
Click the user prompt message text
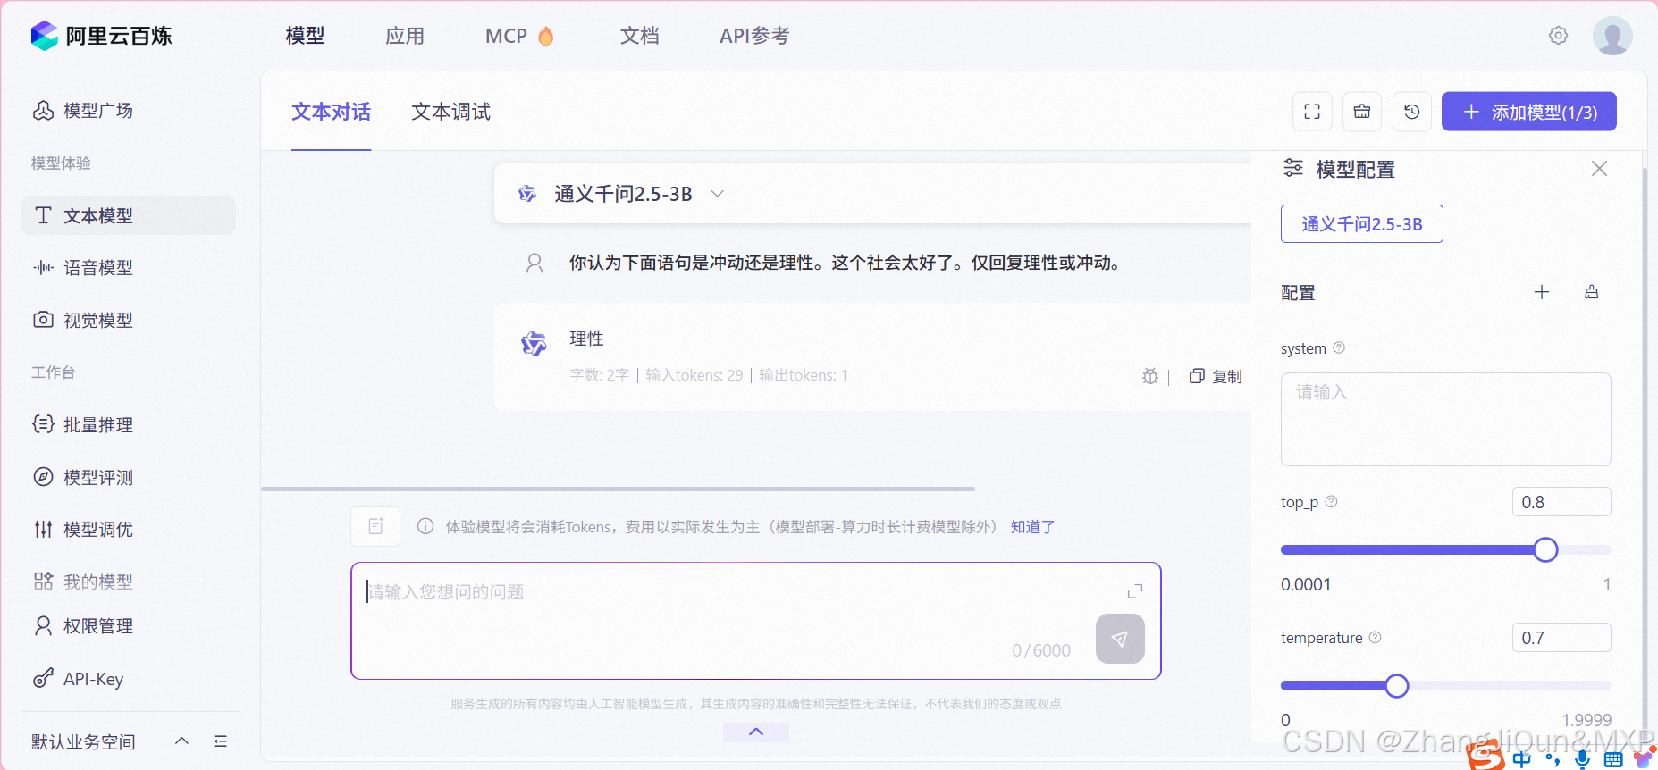coord(845,263)
